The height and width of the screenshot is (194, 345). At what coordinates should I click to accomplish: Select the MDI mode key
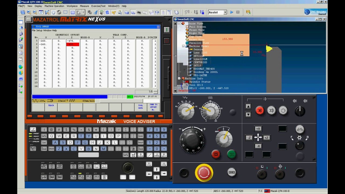(x=104, y=177)
